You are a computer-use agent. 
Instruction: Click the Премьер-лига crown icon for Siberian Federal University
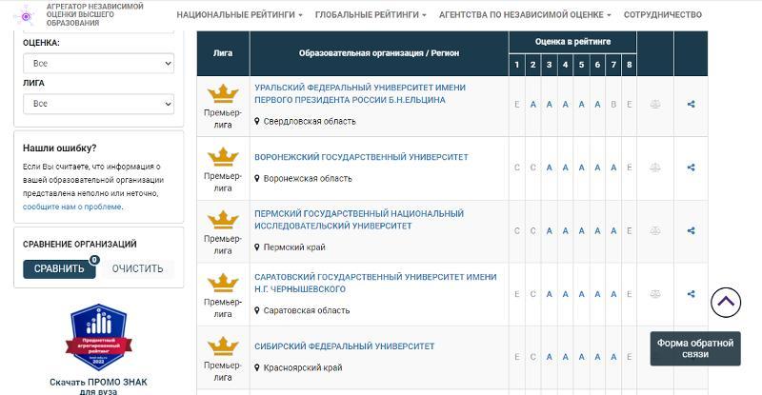223,345
